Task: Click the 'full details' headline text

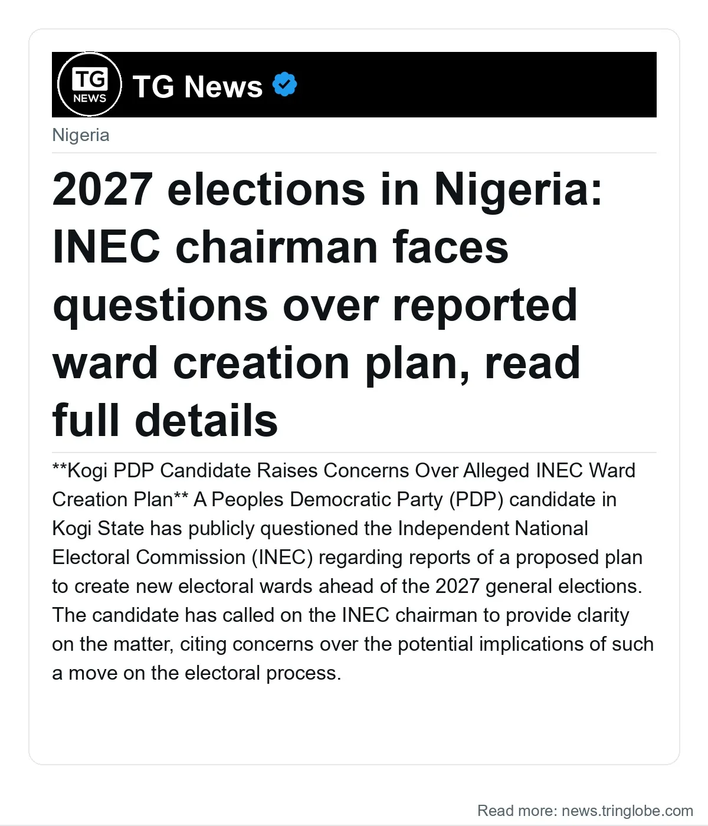Action: coord(165,420)
